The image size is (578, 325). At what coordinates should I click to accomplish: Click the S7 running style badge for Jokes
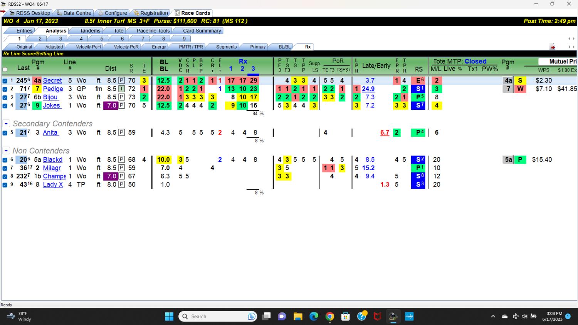(x=418, y=106)
